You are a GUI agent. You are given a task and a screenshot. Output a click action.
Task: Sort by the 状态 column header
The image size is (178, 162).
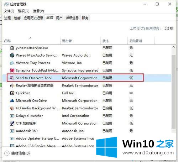(x=106, y=41)
